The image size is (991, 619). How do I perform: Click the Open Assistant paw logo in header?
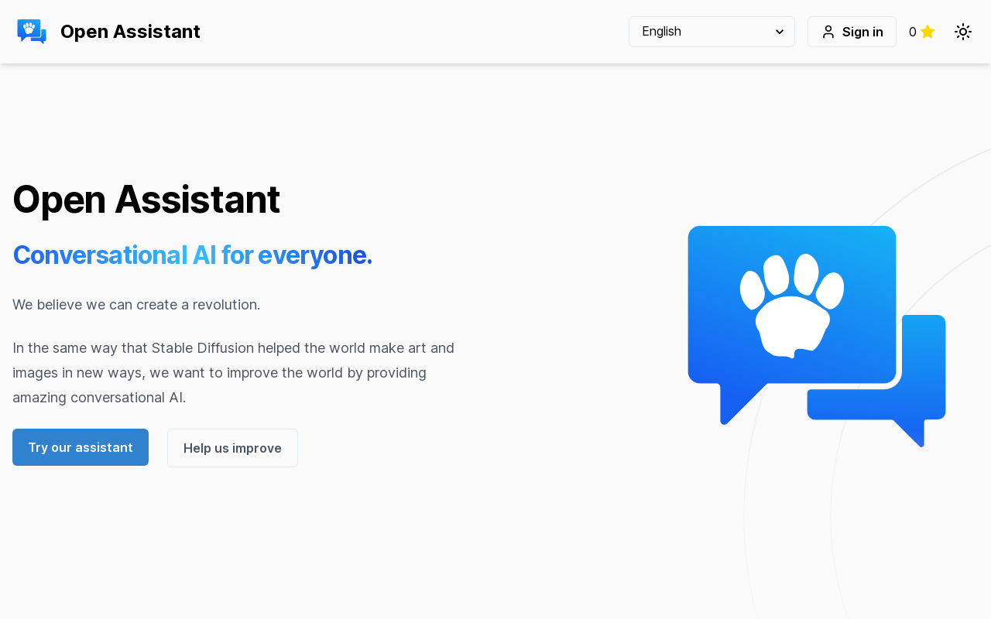tap(32, 32)
